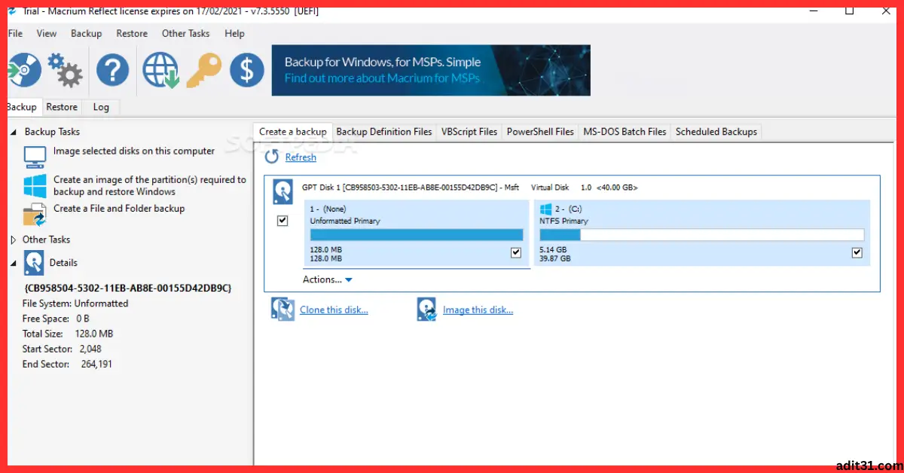Click the Unformatted partition usage bar

(417, 235)
